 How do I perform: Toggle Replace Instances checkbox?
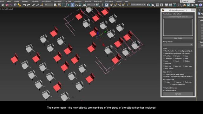pos(164,88)
